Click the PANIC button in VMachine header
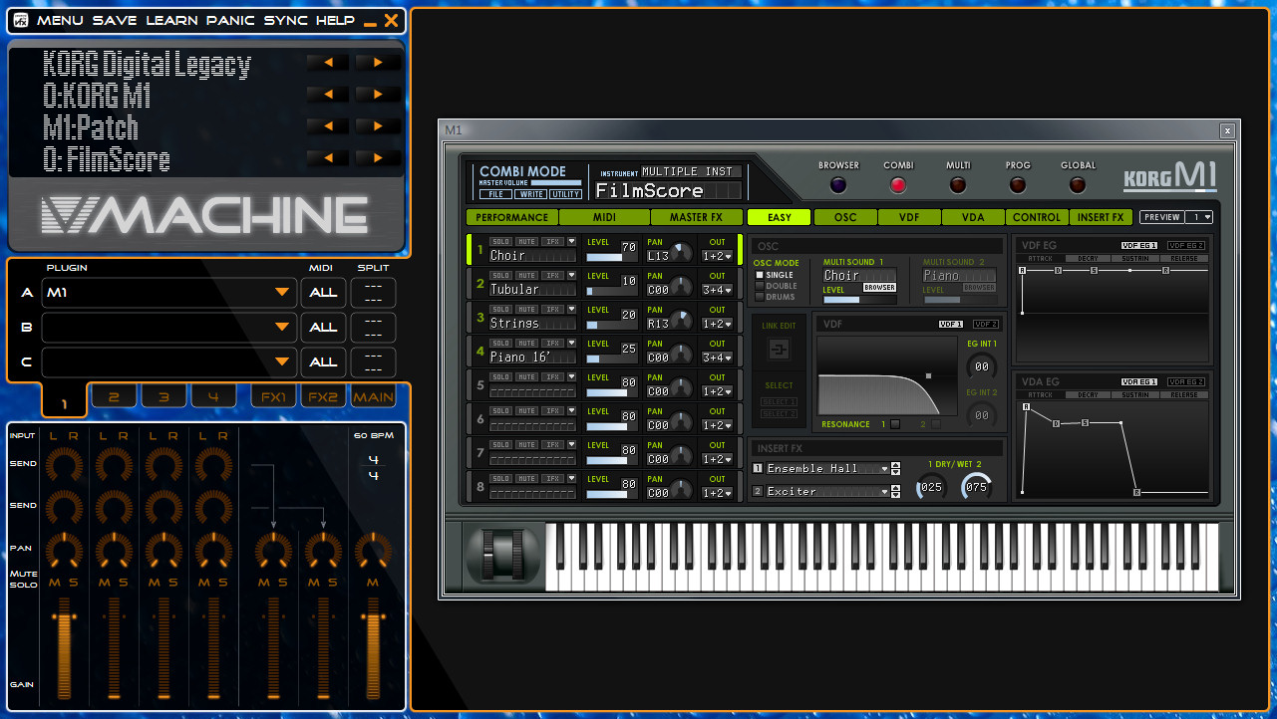Image resolution: width=1277 pixels, height=719 pixels. [x=230, y=21]
